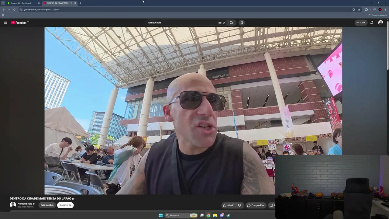Image resolution: width=389 pixels, height=219 pixels.
Task: Click the page vertical scrollbar
Action: pos(387,46)
